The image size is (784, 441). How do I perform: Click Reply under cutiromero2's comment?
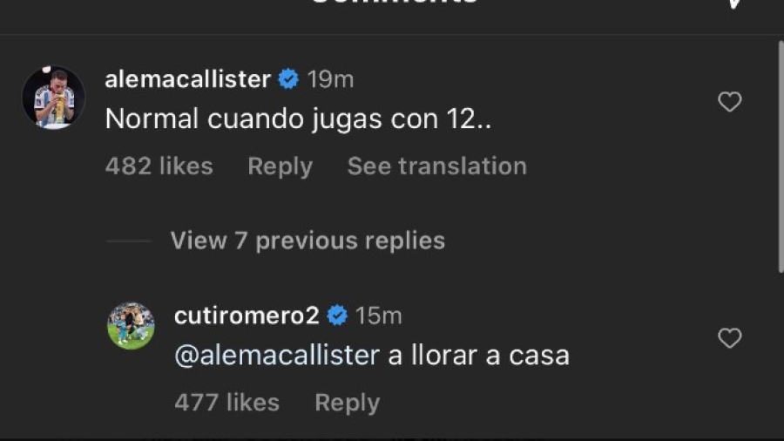347,403
